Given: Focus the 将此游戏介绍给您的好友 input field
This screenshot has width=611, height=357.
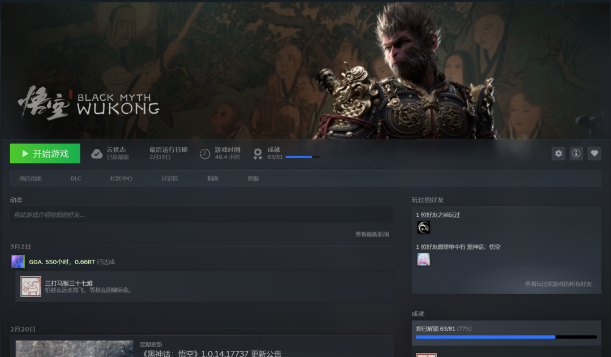Looking at the screenshot, I should coord(201,215).
